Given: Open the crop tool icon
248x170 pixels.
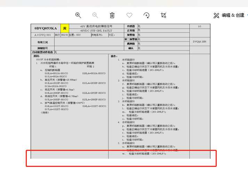Looking at the screenshot, I should [x=163, y=15].
